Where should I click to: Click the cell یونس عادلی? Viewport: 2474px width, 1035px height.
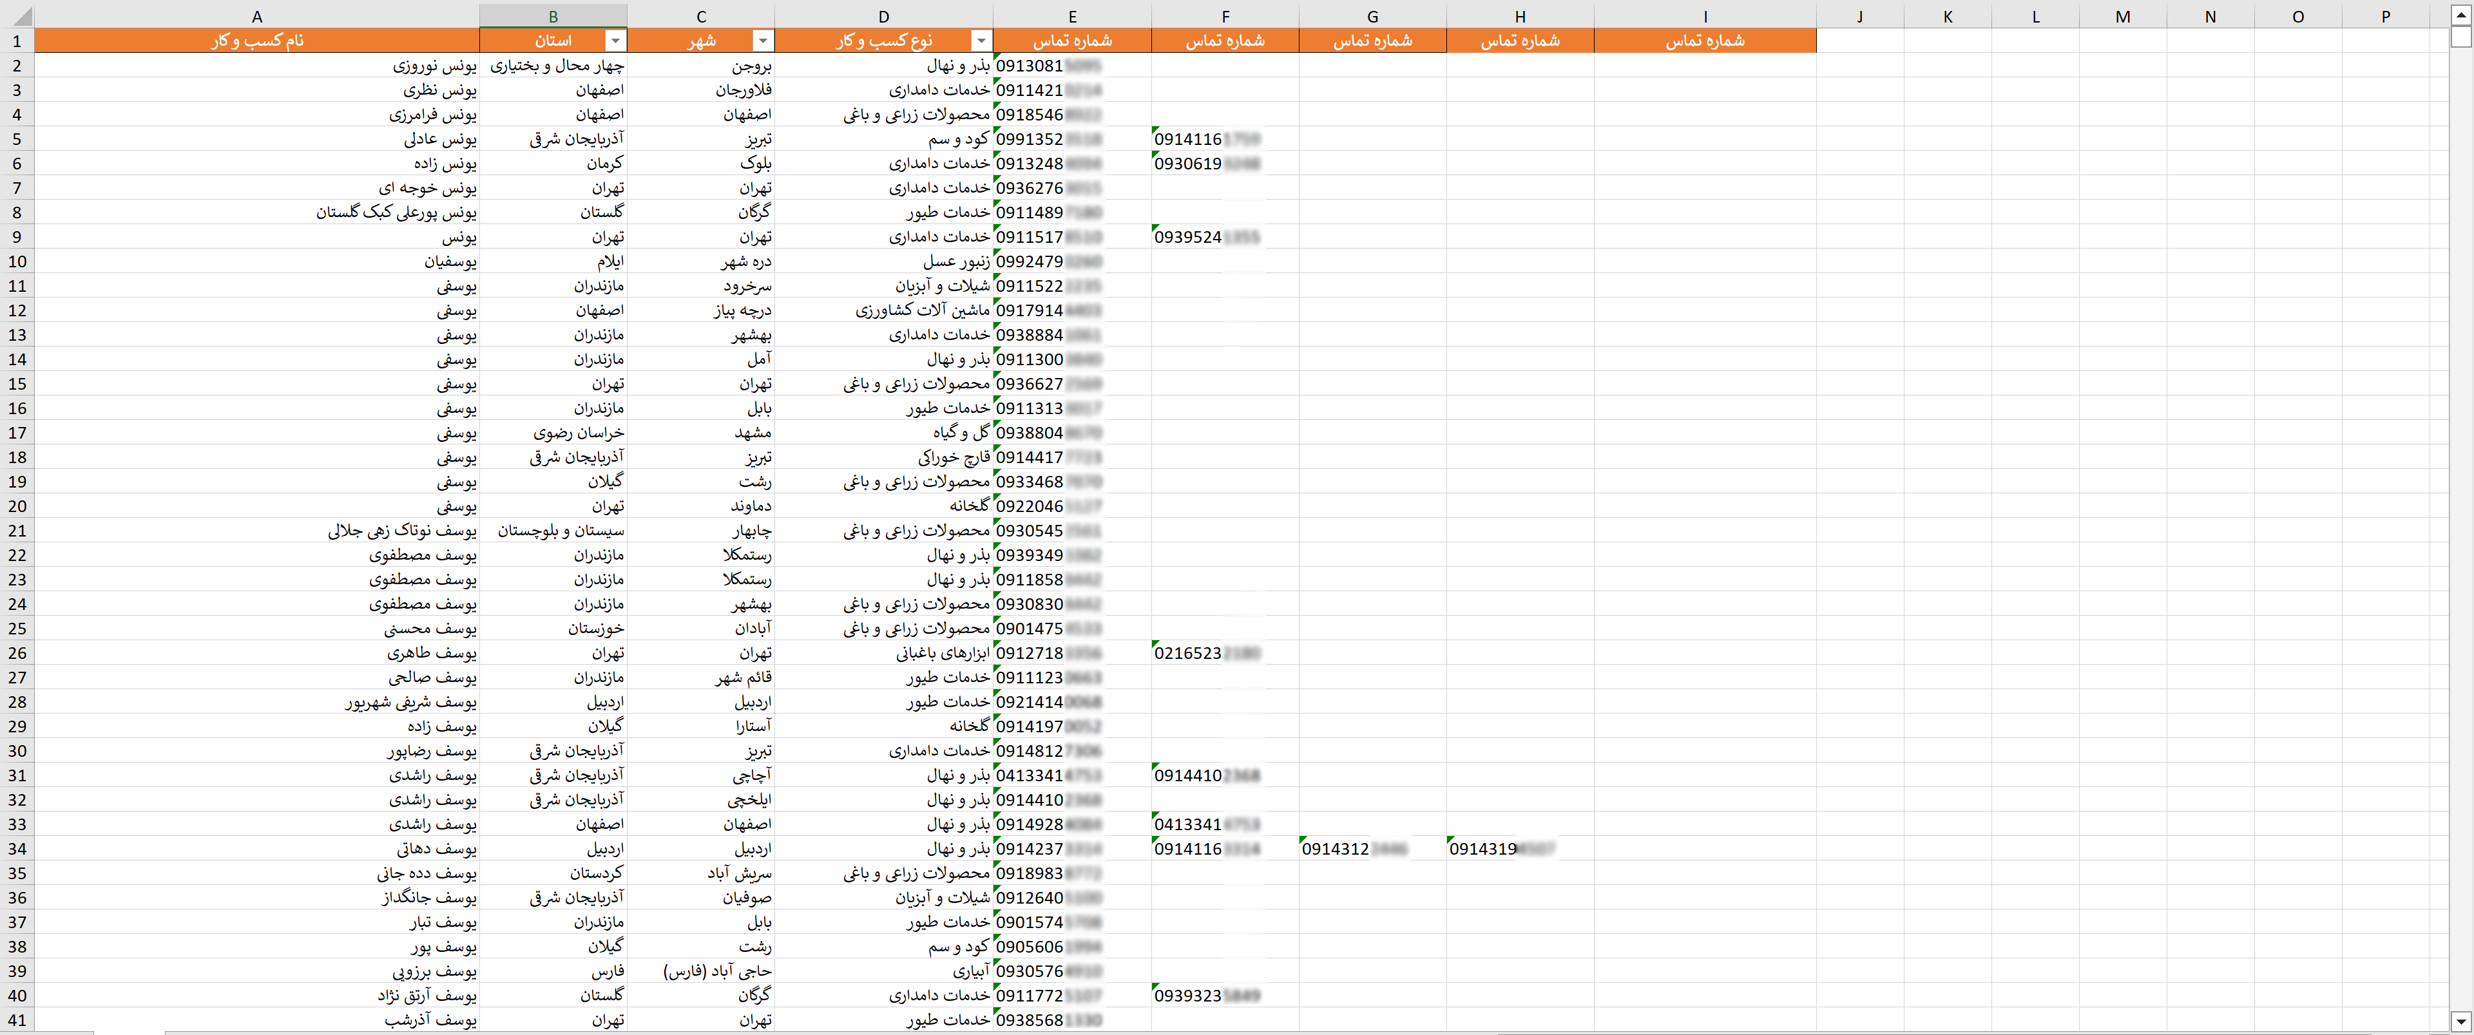256,138
